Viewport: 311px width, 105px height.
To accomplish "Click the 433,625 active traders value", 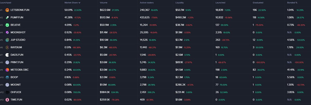I will (x=145, y=18).
